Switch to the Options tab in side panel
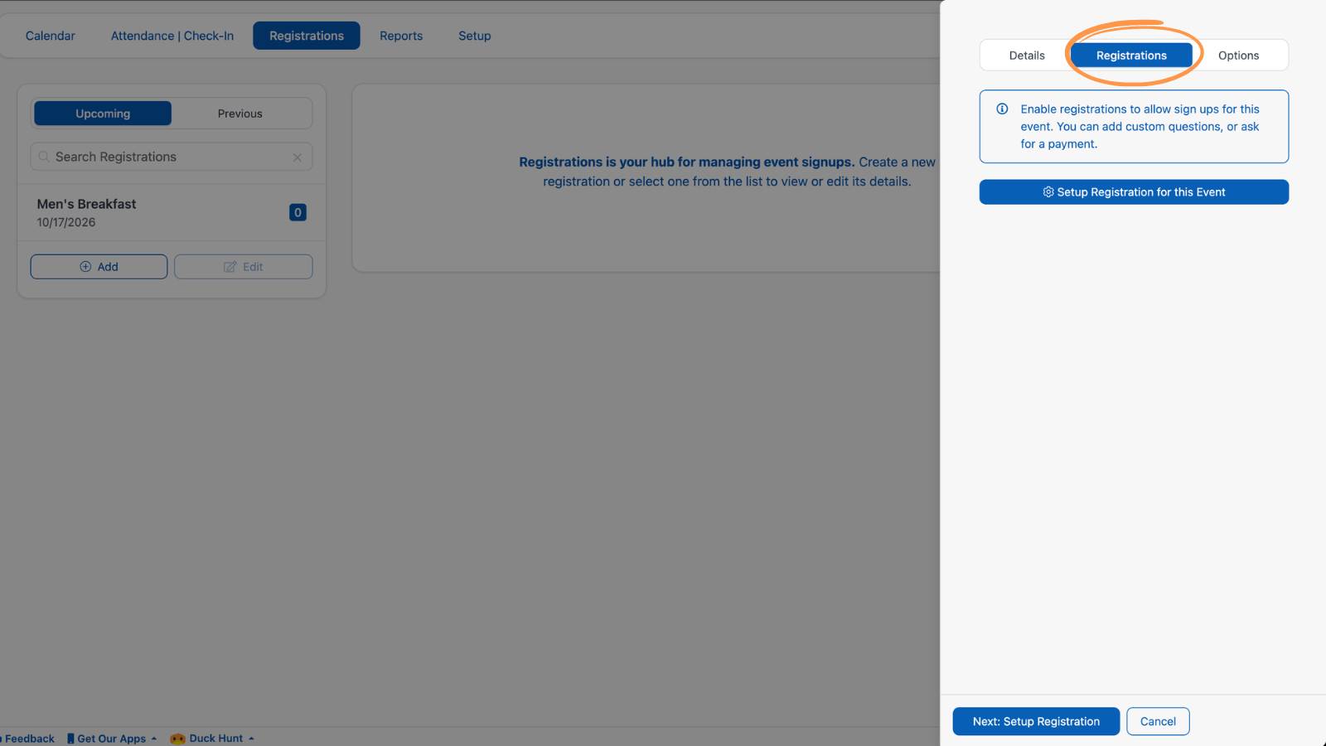1326x746 pixels. (x=1238, y=56)
